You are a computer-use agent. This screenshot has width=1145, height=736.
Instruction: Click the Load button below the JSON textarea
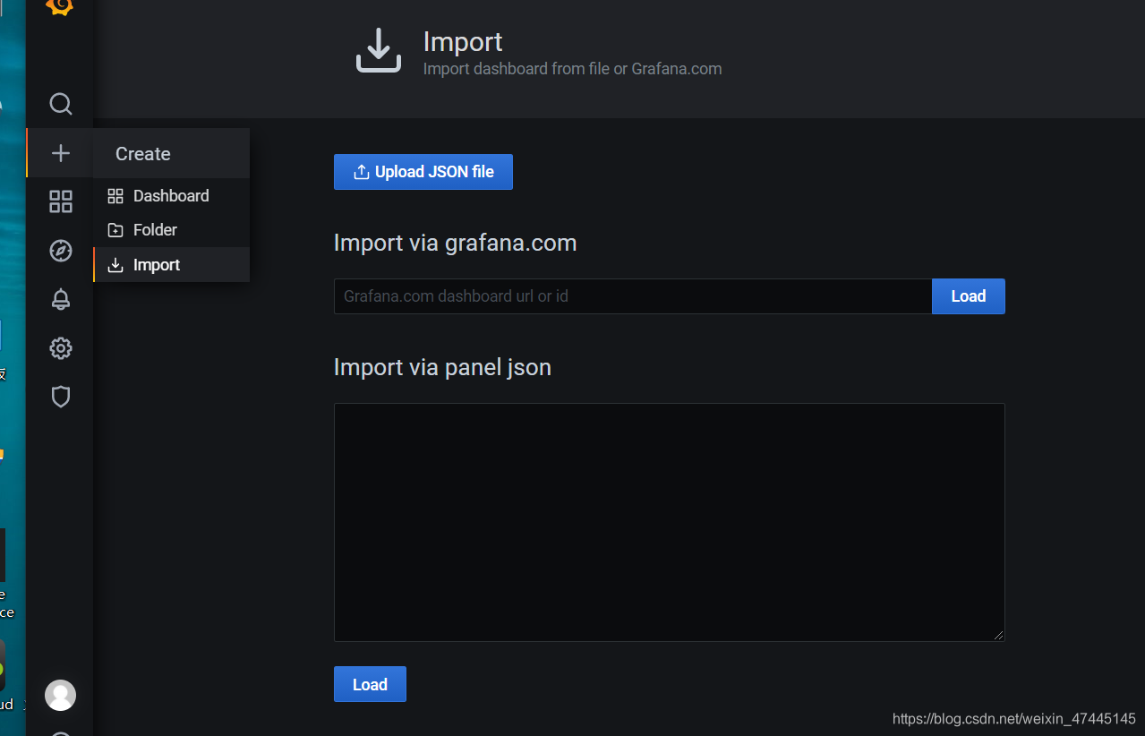coord(370,684)
